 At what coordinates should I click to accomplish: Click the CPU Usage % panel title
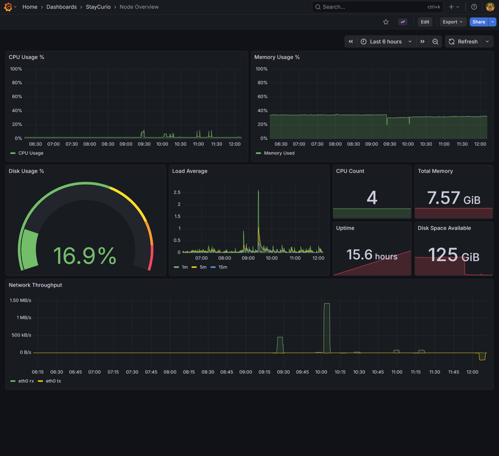point(26,57)
